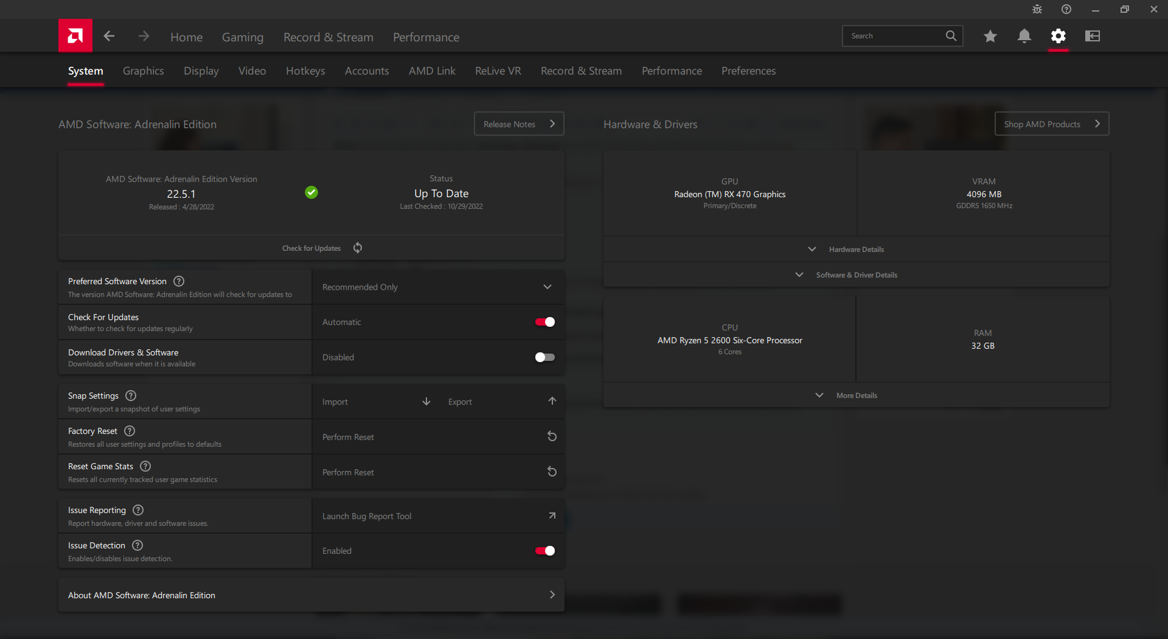
Task: Show help for Reset Game Stats
Action: 145,466
